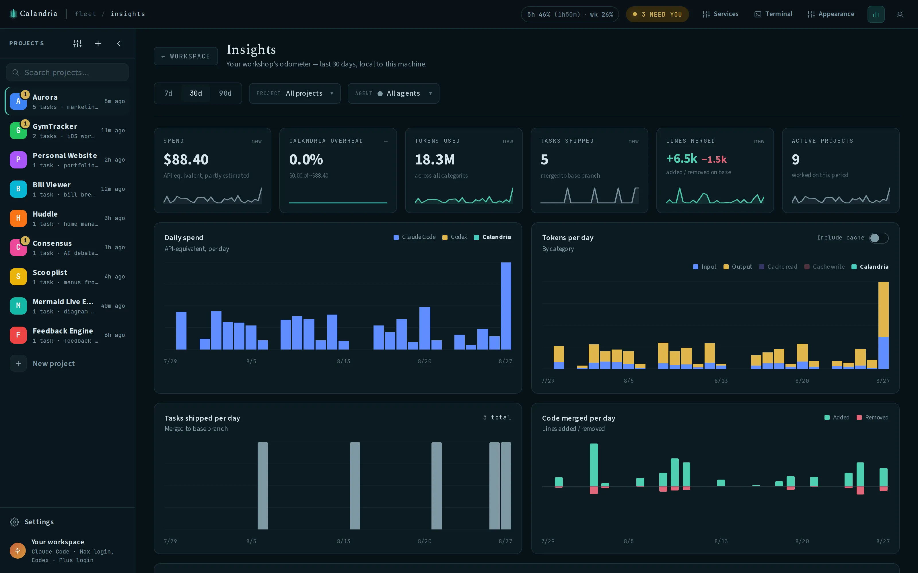Open Settings gear in sidebar
The image size is (918, 573).
click(14, 522)
